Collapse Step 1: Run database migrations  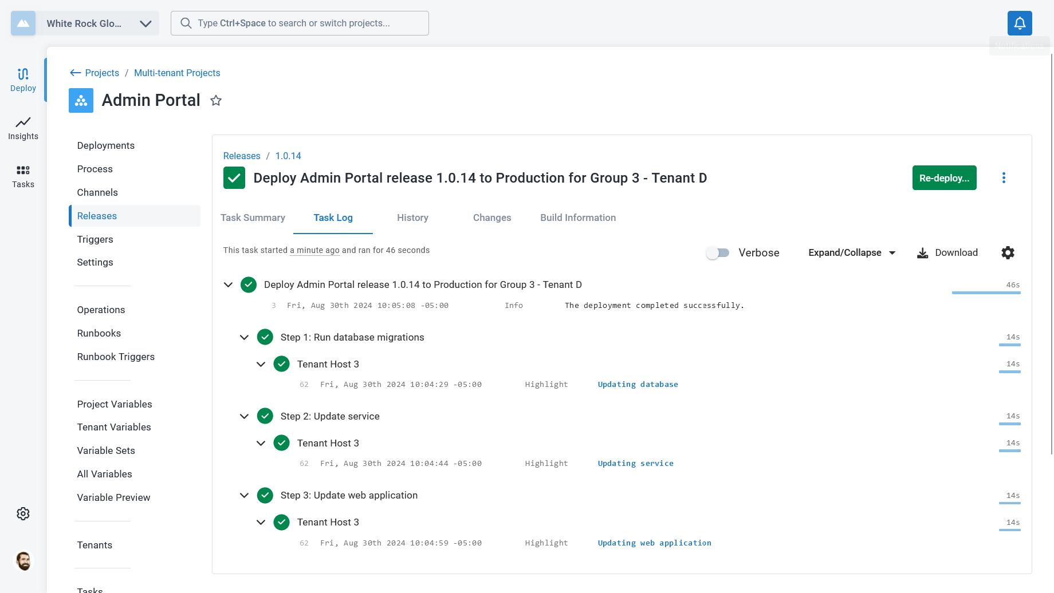point(244,337)
